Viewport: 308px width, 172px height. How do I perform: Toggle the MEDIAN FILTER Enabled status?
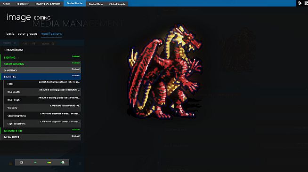[x=76, y=130]
